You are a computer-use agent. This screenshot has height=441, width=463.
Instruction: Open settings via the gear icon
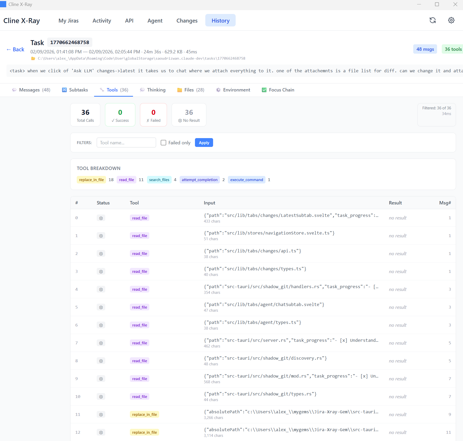451,20
